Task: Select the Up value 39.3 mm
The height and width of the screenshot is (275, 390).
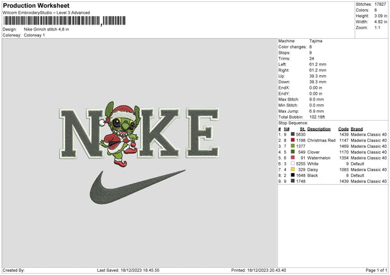Action: (318, 76)
